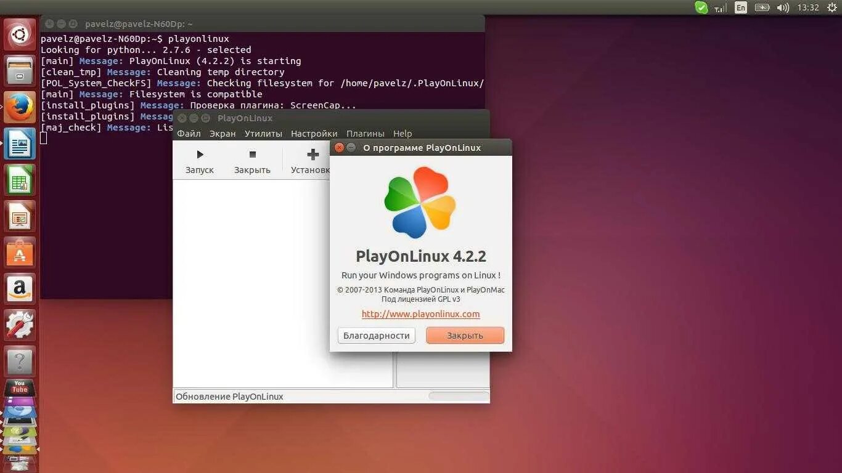Click terminal line Filesystem is compatible
842x473 pixels.
(x=152, y=94)
